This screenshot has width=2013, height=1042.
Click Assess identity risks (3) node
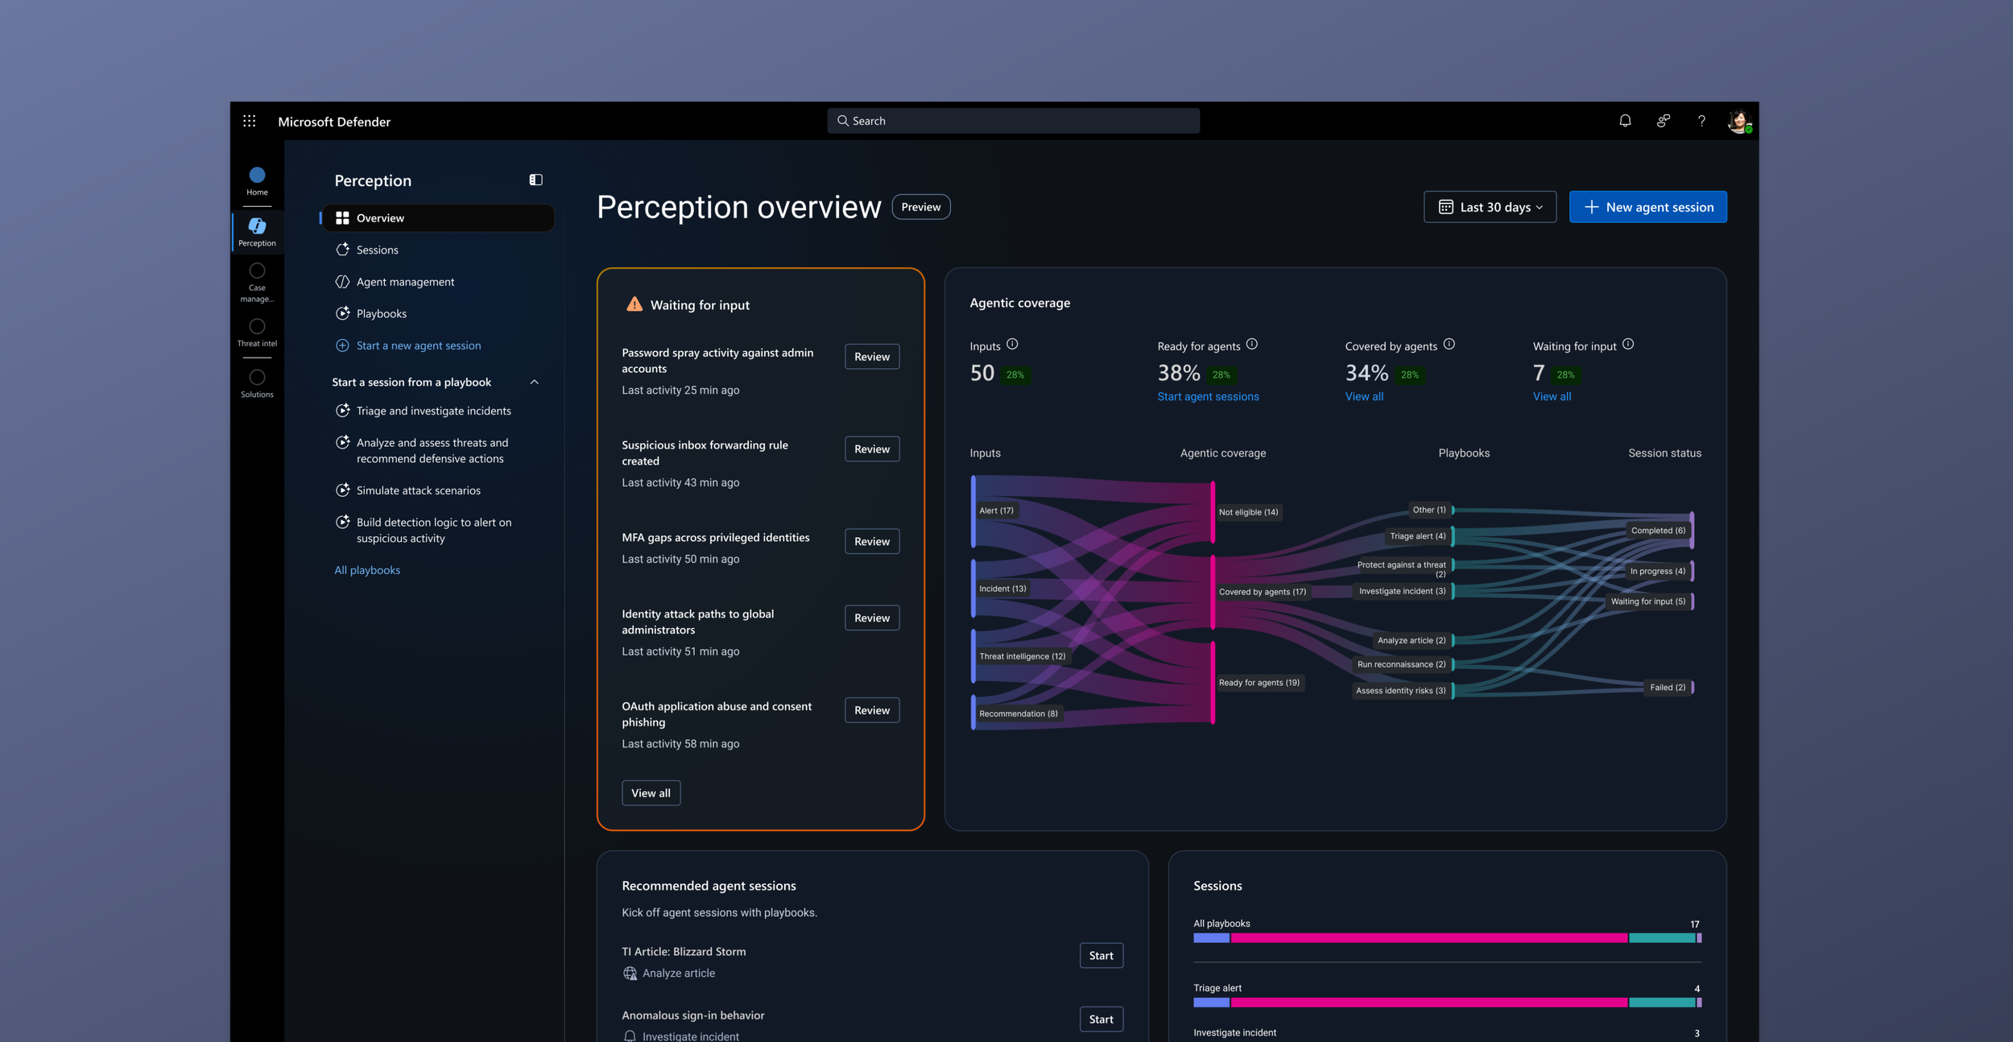pyautogui.click(x=1400, y=691)
